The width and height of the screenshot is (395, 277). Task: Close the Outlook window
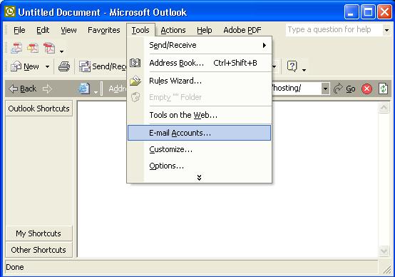pos(384,11)
